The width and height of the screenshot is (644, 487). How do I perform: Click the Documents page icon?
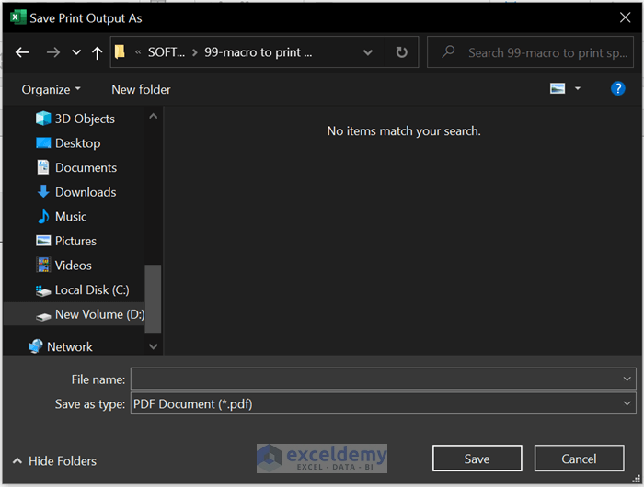pos(43,167)
